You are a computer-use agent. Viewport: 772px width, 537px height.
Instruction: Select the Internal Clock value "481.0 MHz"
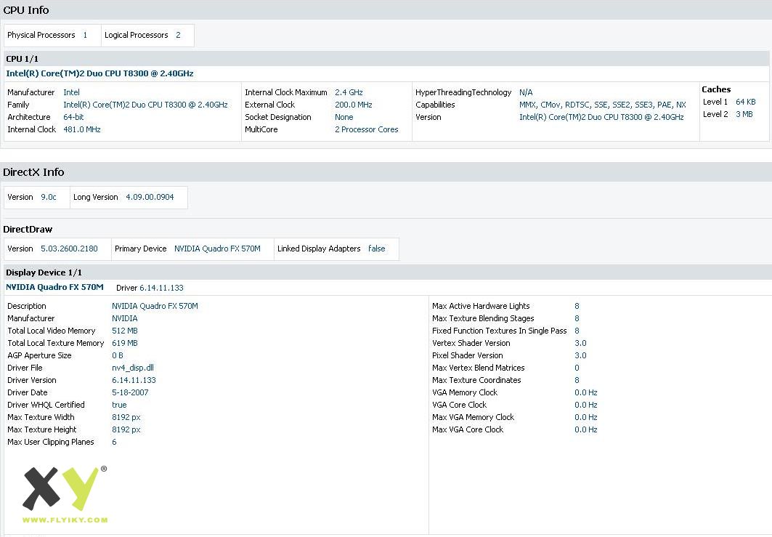coord(82,129)
